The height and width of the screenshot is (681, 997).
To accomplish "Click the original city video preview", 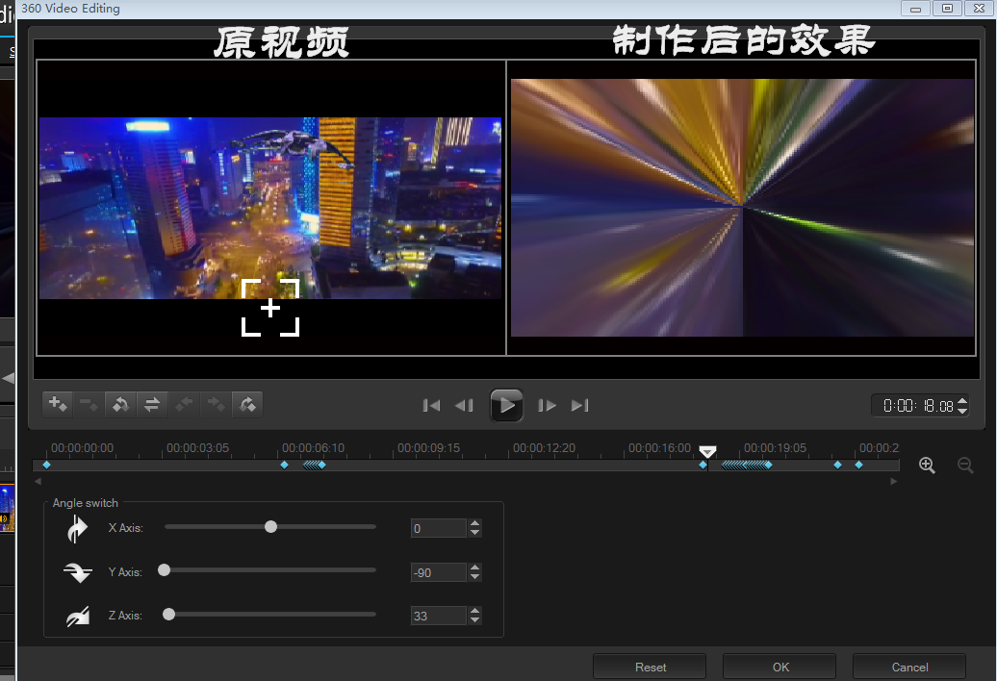I will 270,208.
